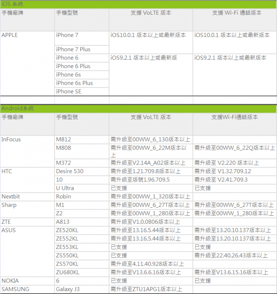Viewport: 277px width, 294px height.
Task: Click the iOS9.2.1 版本以上或最新版 VoLTE cell
Action: point(151,75)
